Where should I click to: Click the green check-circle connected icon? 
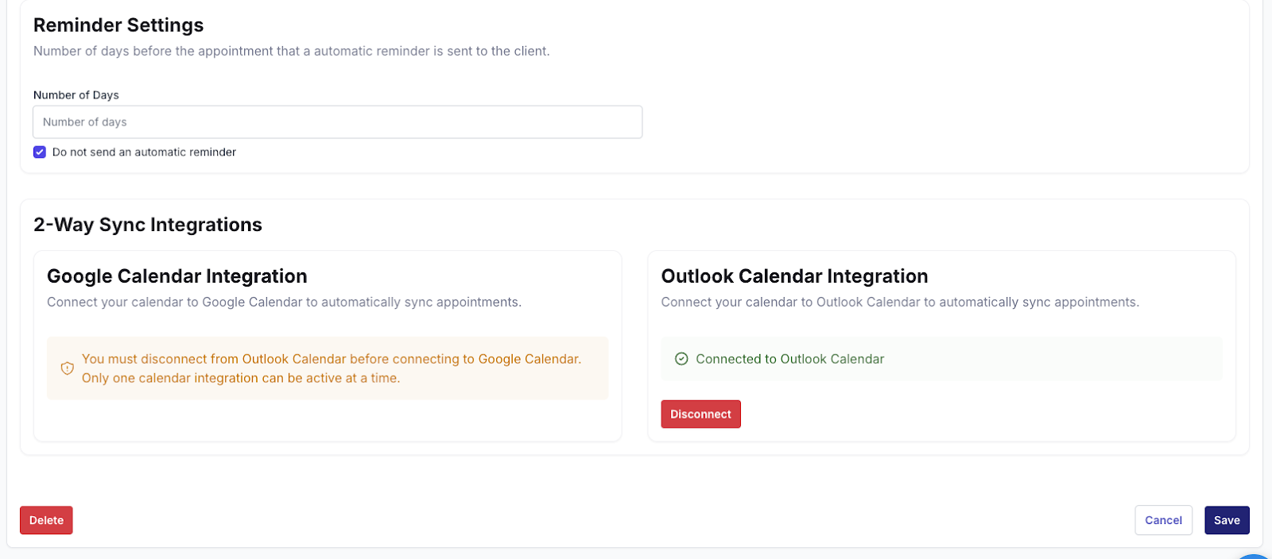tap(681, 359)
